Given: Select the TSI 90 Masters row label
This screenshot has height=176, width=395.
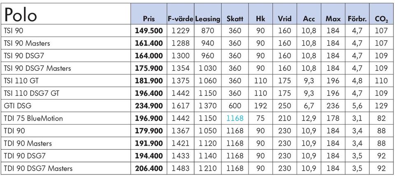Looking at the screenshot, I should click(27, 43).
